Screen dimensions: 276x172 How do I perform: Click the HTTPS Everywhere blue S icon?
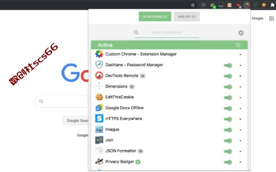pos(99,119)
